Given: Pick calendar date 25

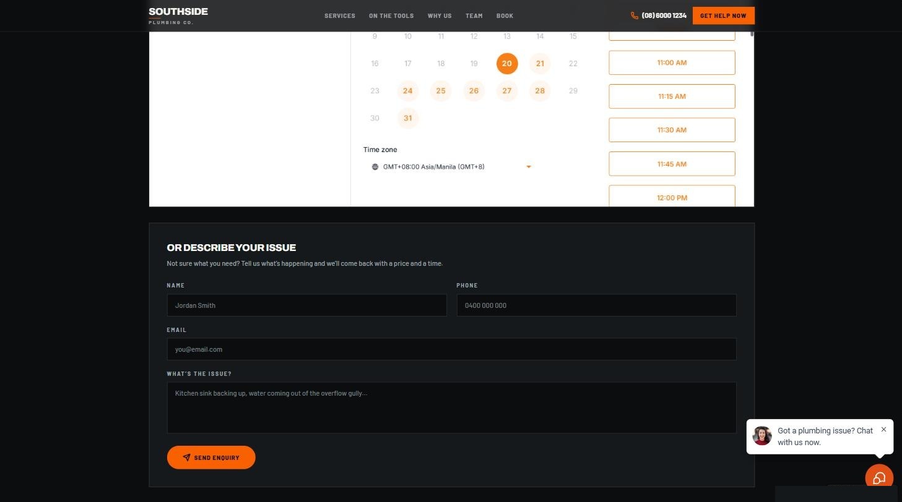Looking at the screenshot, I should pos(441,91).
